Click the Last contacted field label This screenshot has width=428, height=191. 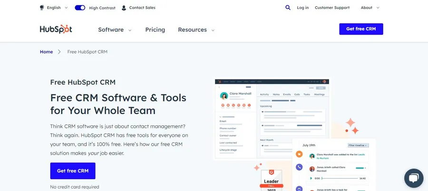point(228,143)
